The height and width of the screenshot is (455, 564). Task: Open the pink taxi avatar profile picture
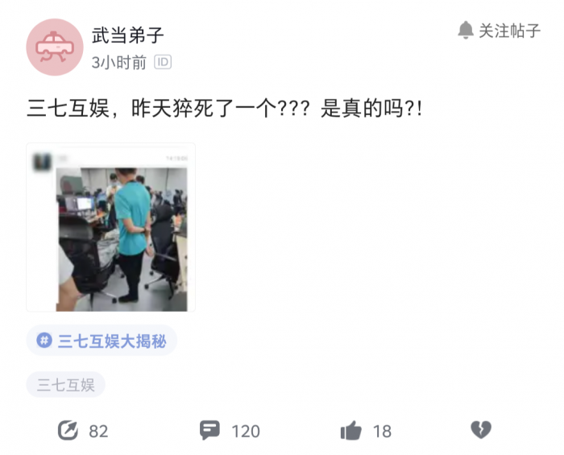[55, 47]
